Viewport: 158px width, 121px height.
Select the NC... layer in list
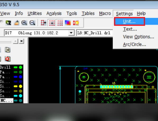pyautogui.click(x=7, y=100)
